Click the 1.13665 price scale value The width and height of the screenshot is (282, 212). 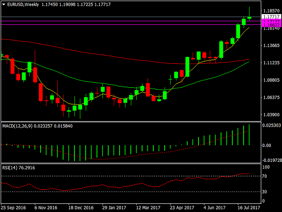(x=271, y=45)
